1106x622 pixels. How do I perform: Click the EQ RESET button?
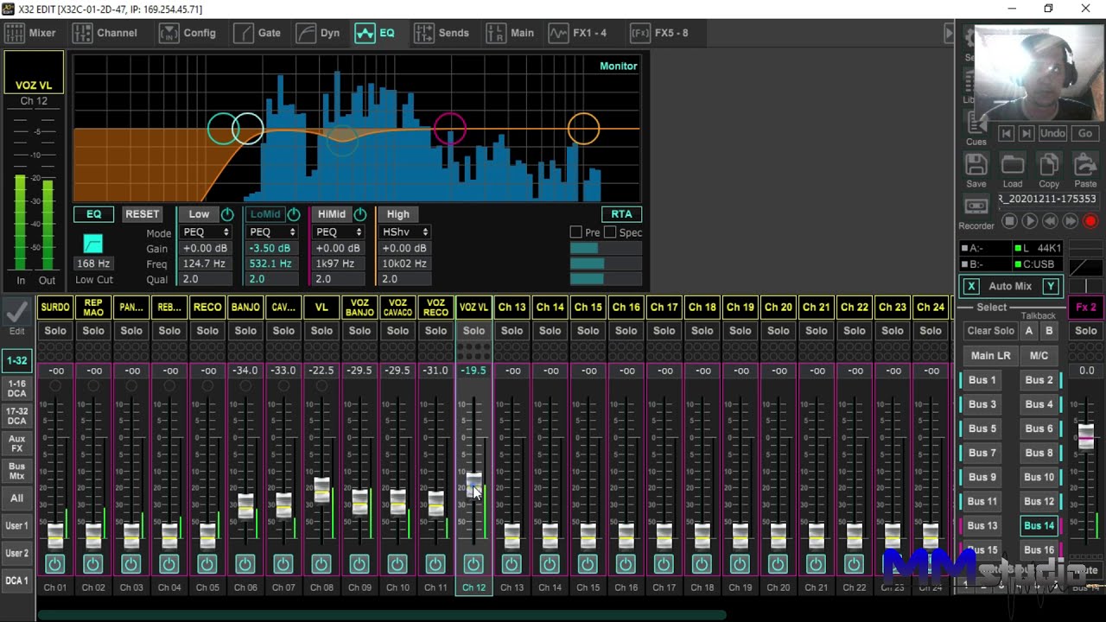pyautogui.click(x=143, y=214)
